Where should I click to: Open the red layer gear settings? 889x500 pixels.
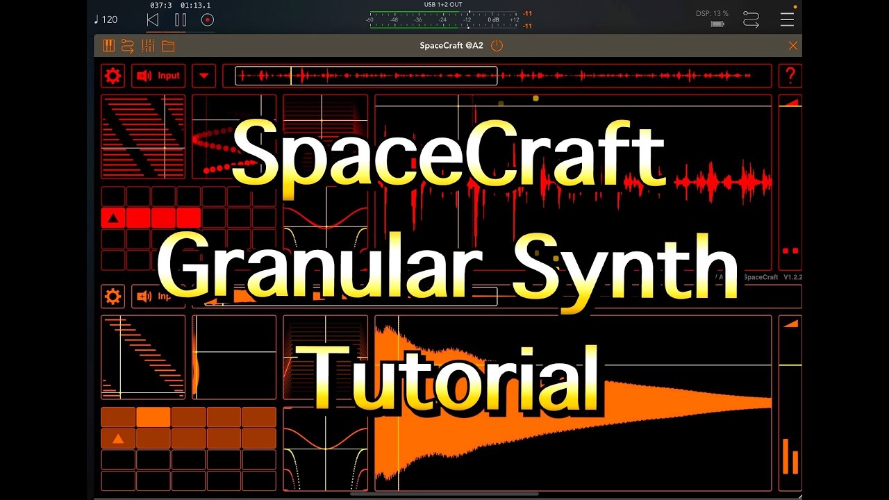pyautogui.click(x=113, y=76)
